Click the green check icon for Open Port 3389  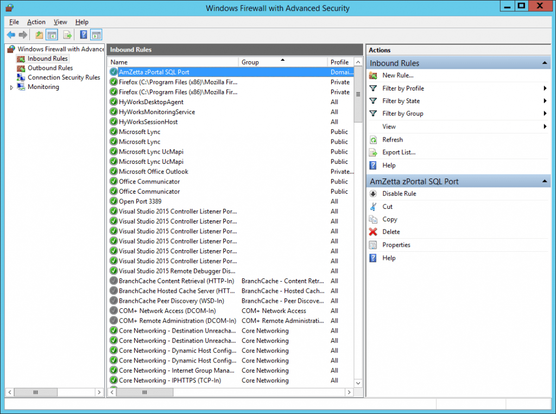click(113, 201)
